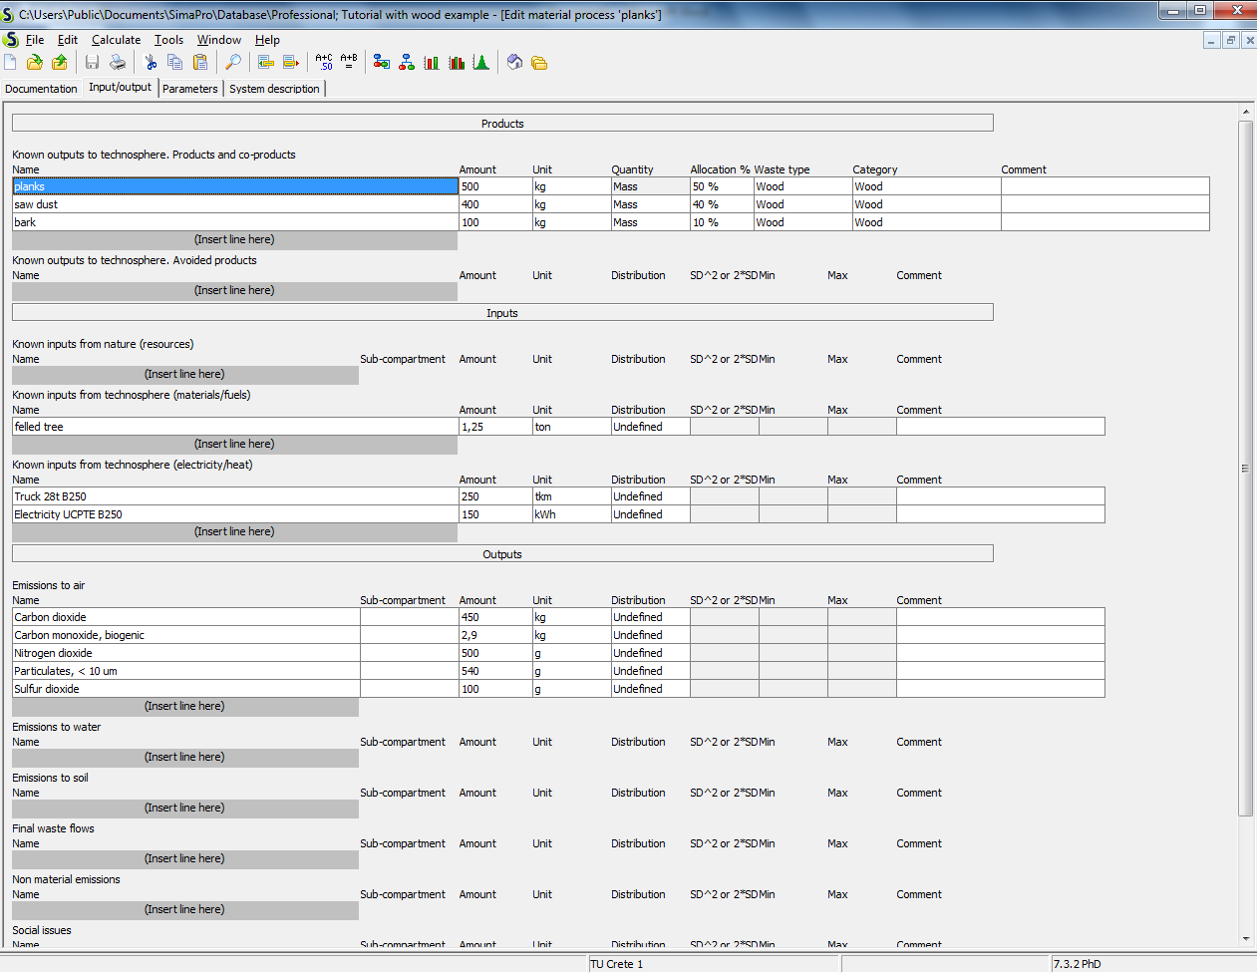Click the Open folder toolbar icon
The image size is (1257, 973).
coord(35,63)
